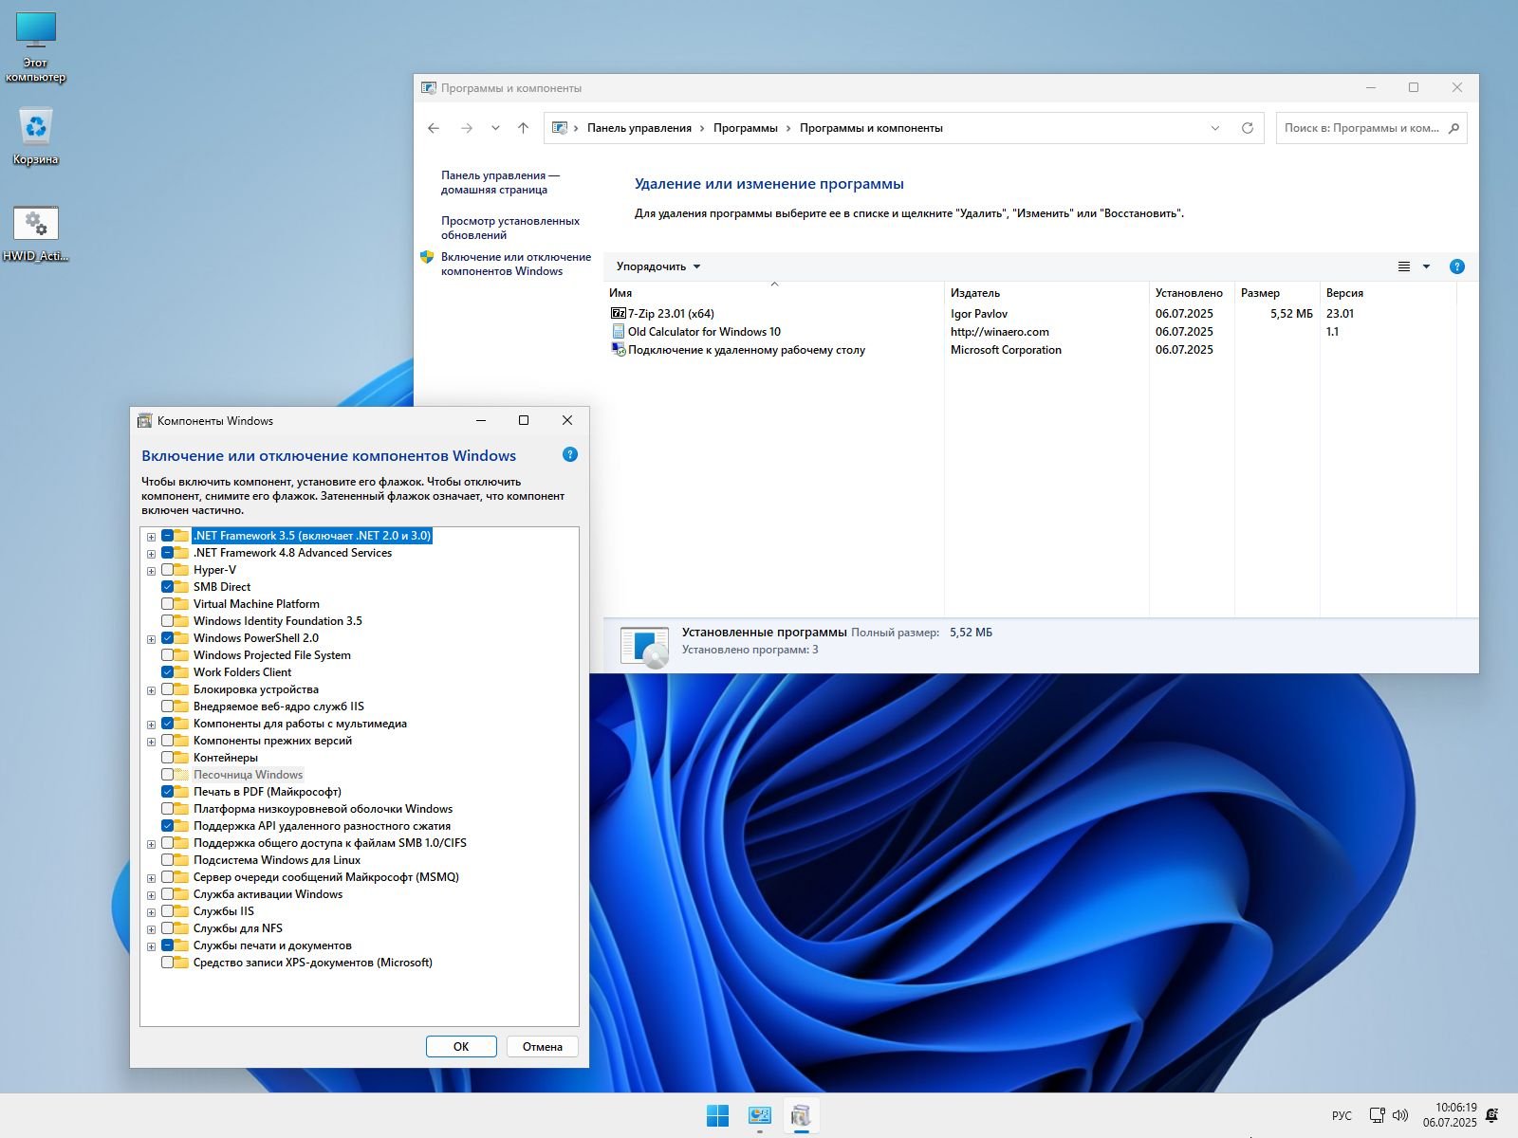This screenshot has height=1138, width=1518.
Task: Sort by the Версия column header
Action: 1388,293
